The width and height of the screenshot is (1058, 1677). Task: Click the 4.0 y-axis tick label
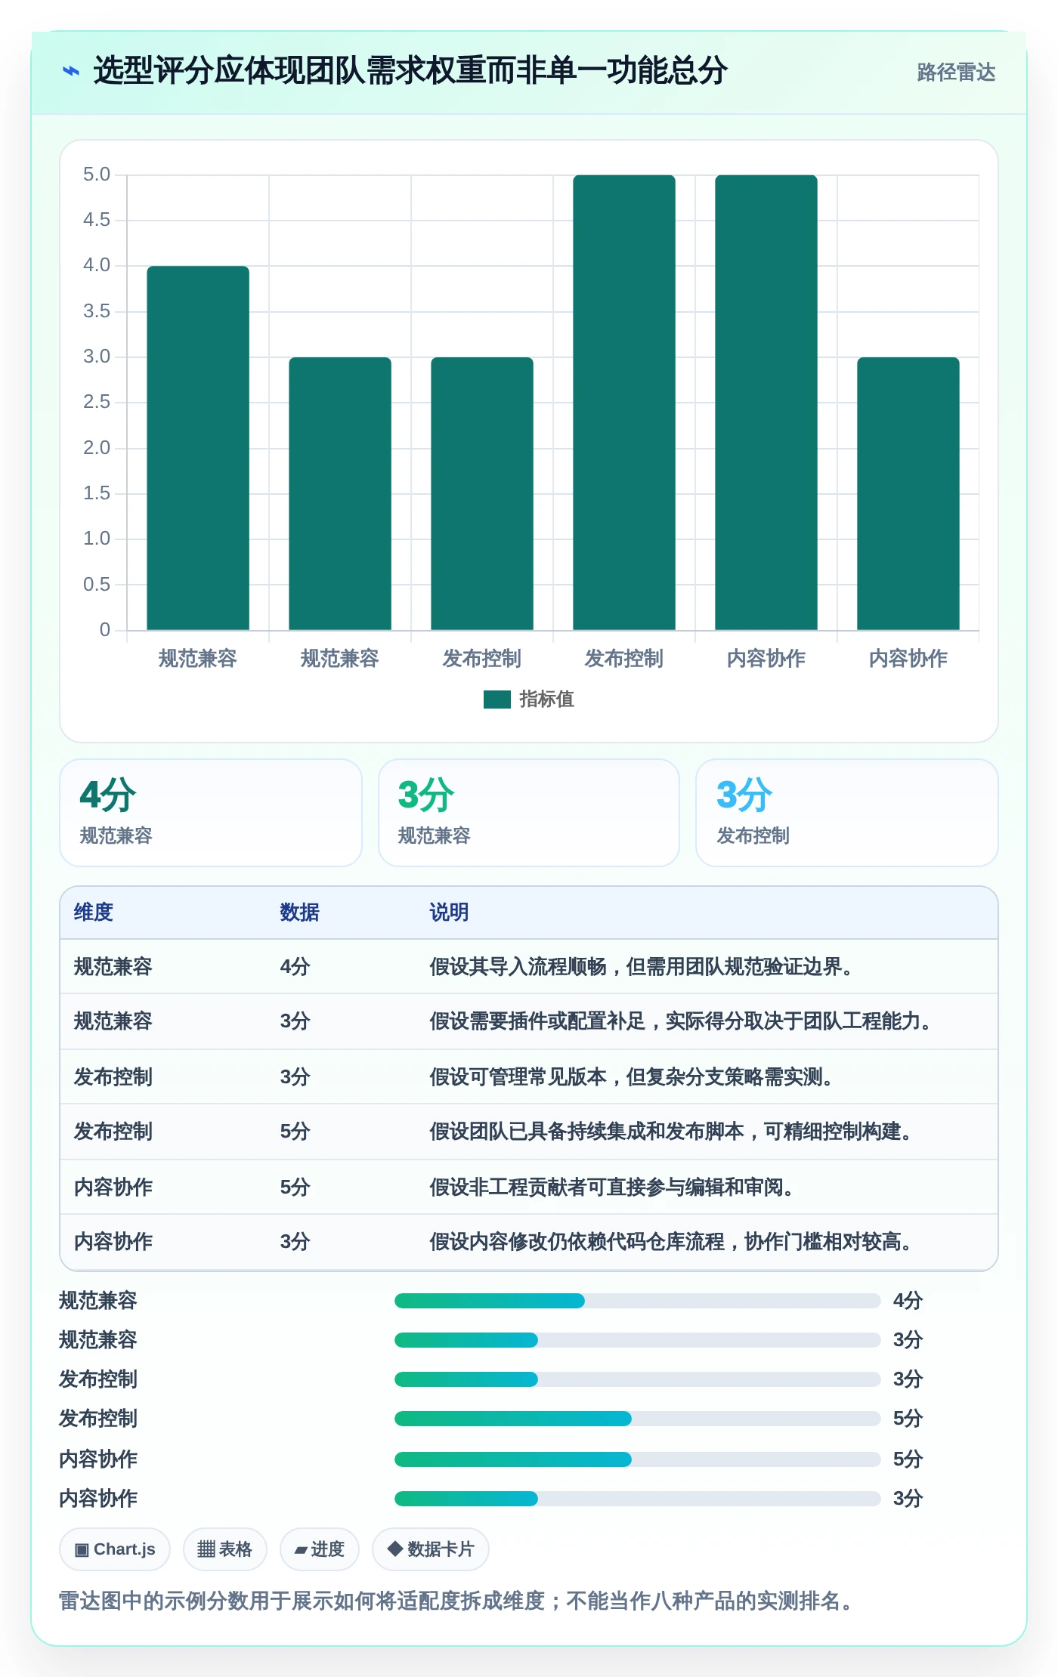point(97,265)
